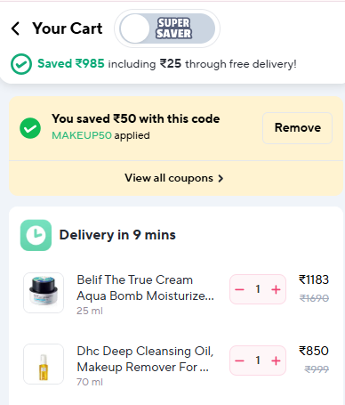Expand coupons via the chevron arrow
Viewport: 345px width, 405px height.
[221, 178]
